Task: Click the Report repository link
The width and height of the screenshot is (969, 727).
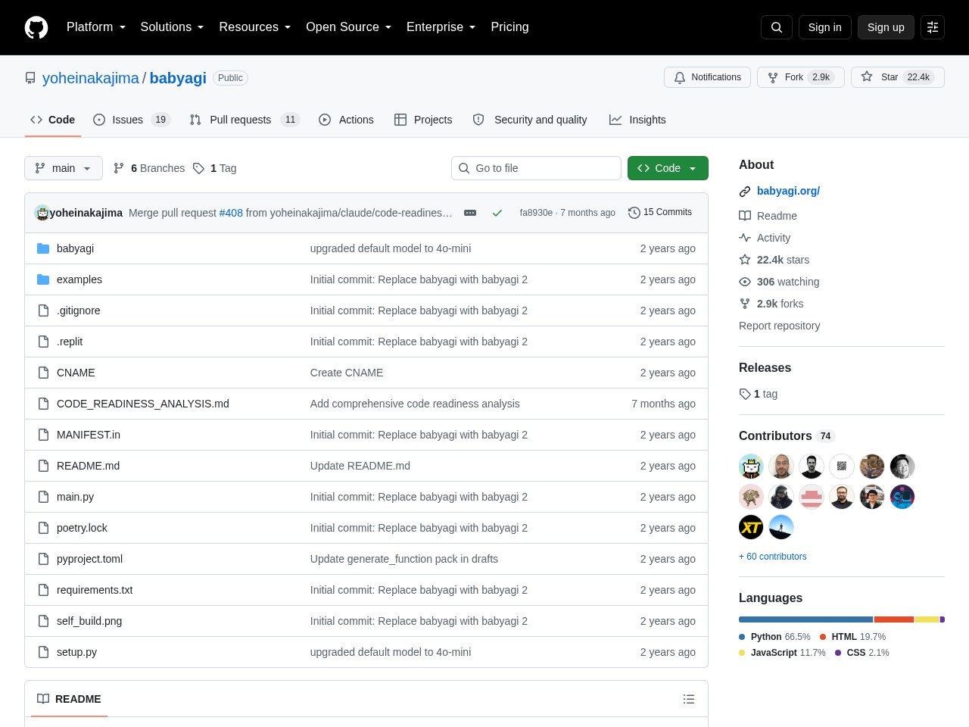Action: (x=779, y=326)
